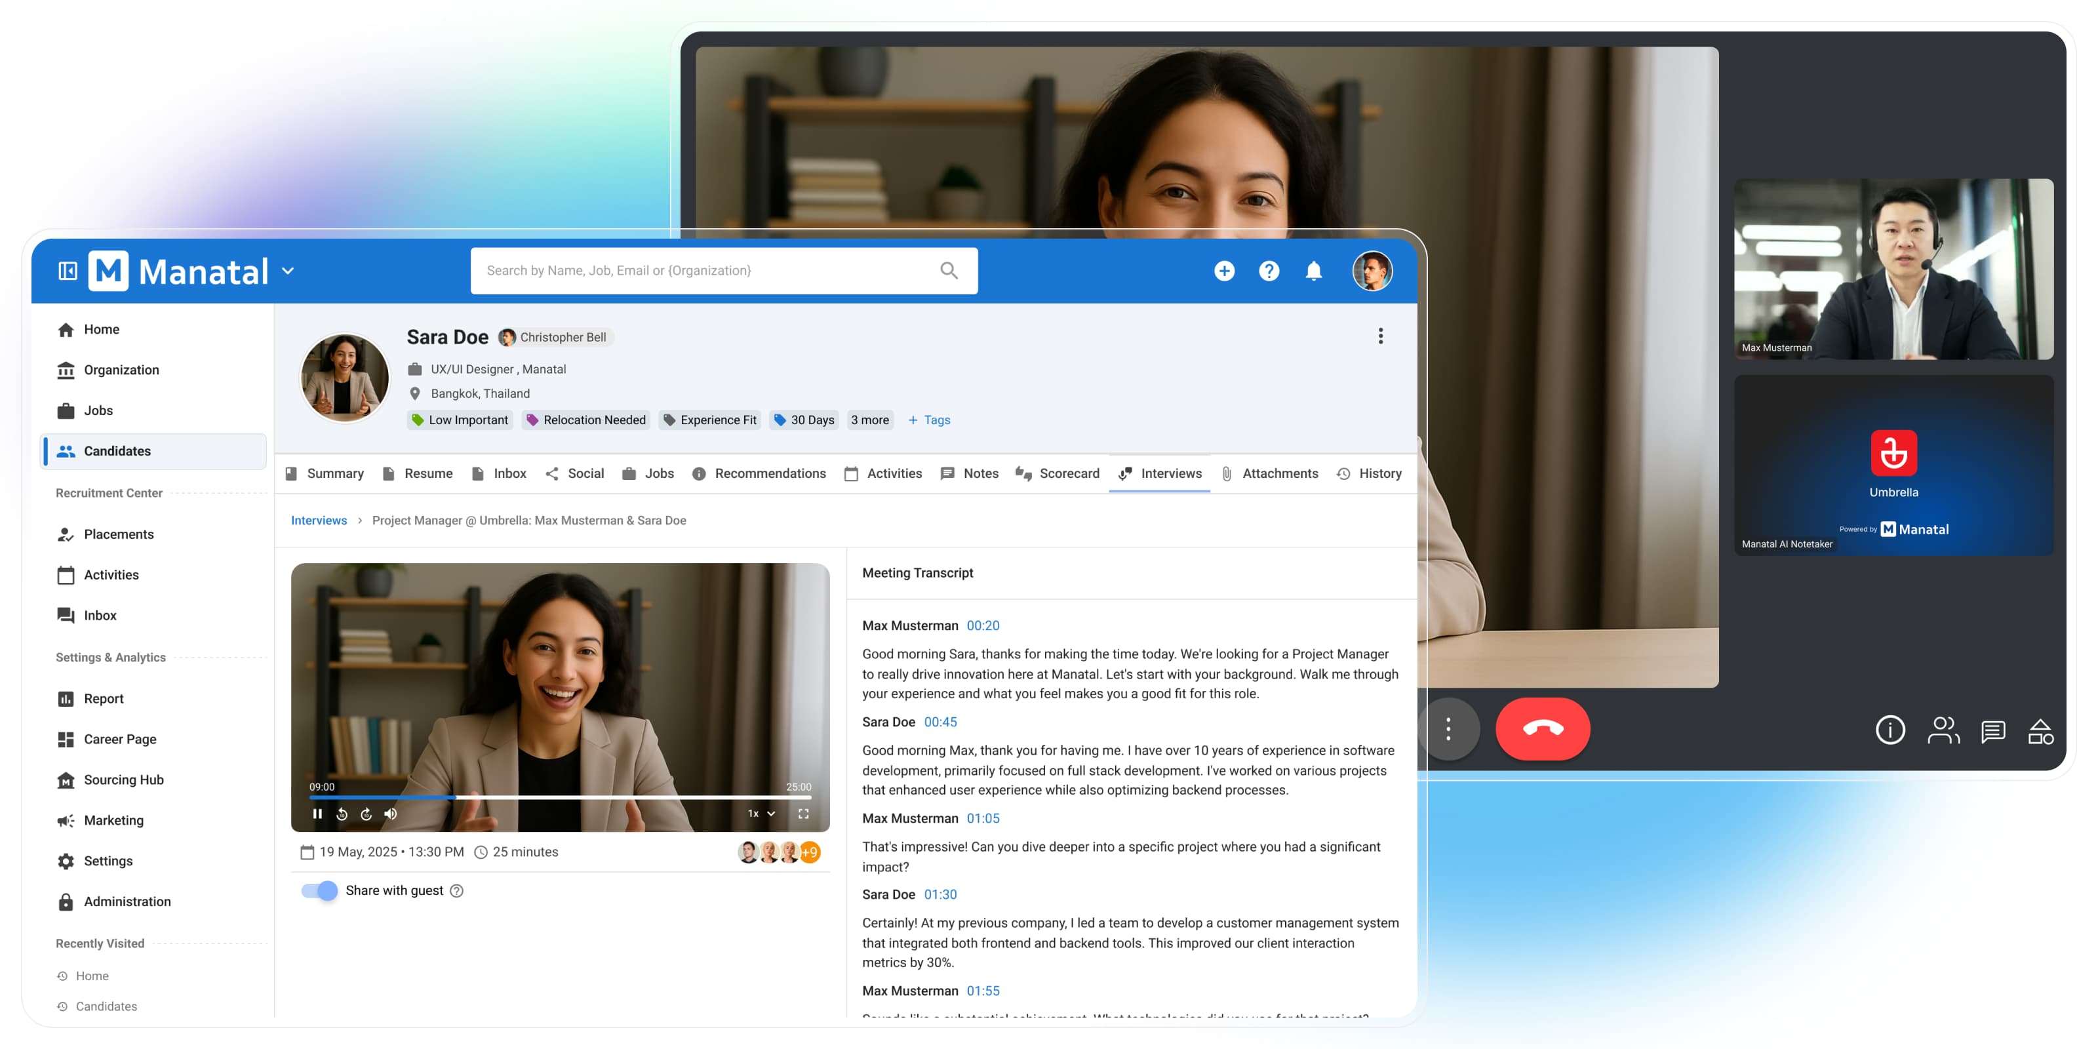Switch to the Scorecard tab

click(x=1057, y=473)
